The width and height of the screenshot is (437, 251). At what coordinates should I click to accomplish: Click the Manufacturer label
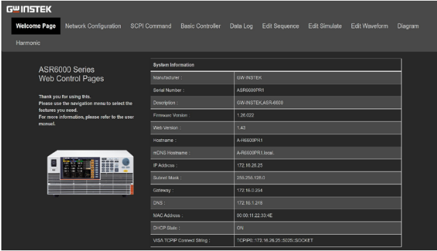click(x=167, y=78)
